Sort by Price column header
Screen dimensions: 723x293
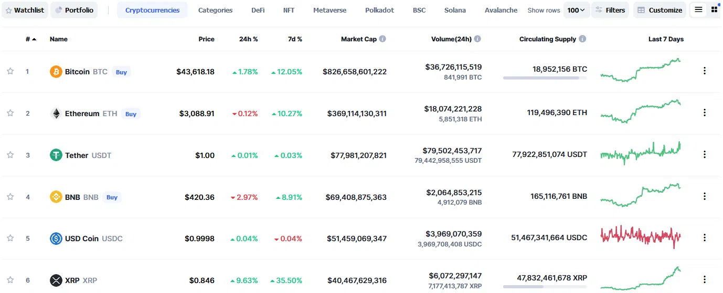click(x=206, y=39)
